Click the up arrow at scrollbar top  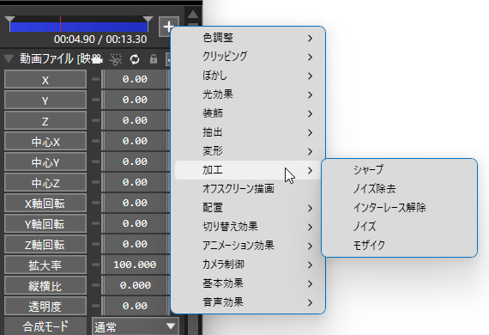[193, 15]
